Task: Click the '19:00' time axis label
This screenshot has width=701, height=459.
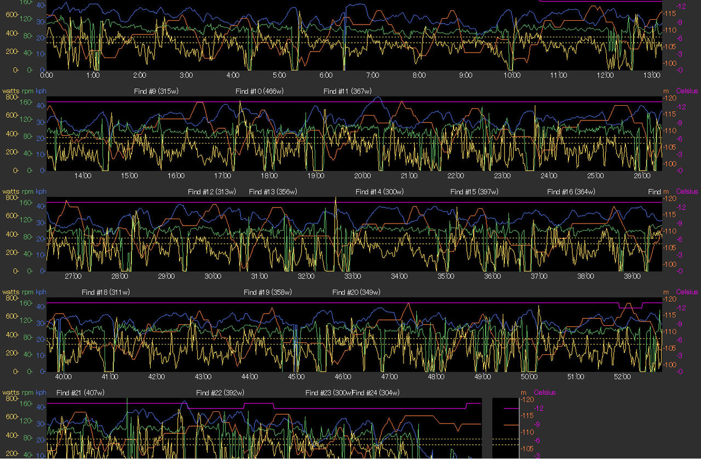Action: click(x=316, y=176)
